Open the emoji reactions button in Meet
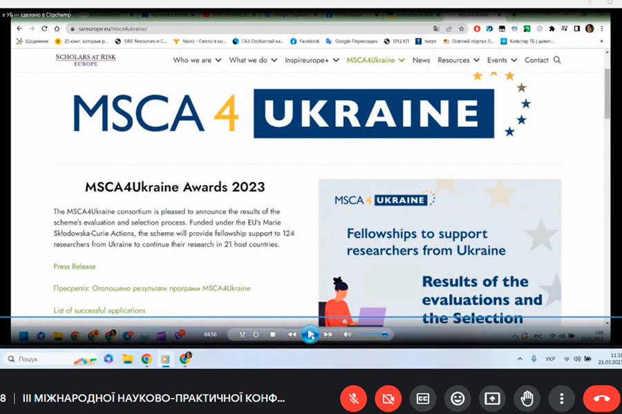Screen dimensions: 622x414 458,399
